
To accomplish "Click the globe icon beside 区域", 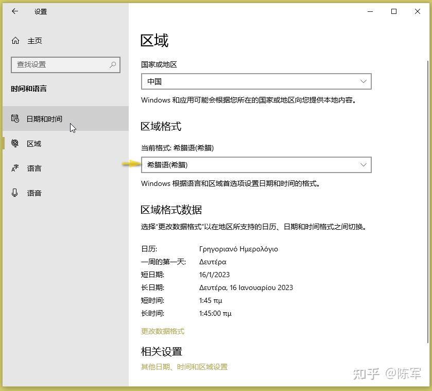I will point(14,143).
